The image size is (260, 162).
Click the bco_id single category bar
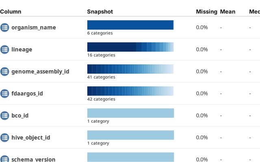point(130,113)
